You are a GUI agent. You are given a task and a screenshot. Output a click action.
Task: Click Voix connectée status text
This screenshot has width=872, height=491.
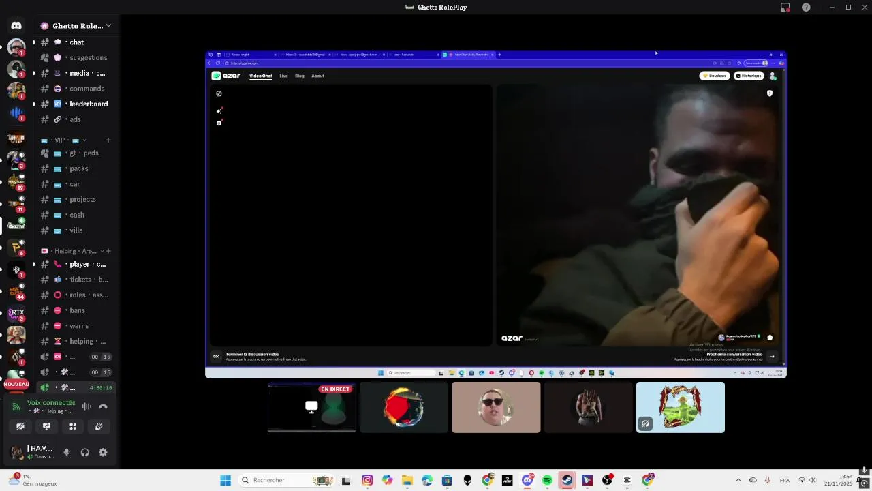click(x=51, y=403)
